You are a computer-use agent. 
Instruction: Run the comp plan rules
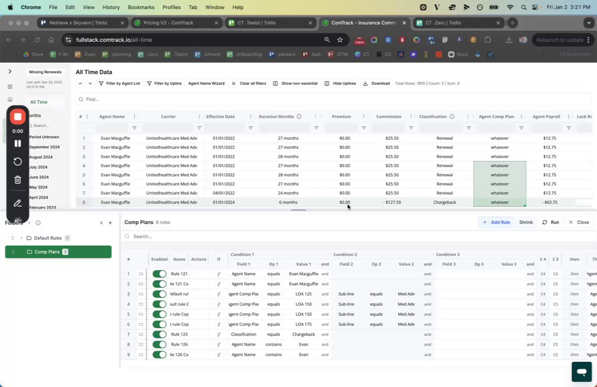[551, 222]
